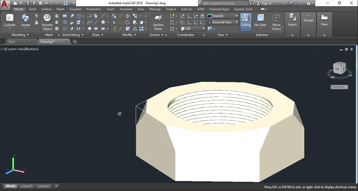Click the keyword search input field
The height and width of the screenshot is (191, 358).
(225, 3)
